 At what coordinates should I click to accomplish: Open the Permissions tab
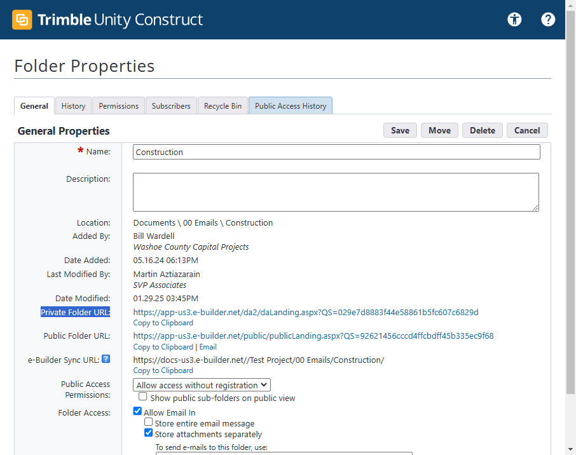(x=118, y=105)
